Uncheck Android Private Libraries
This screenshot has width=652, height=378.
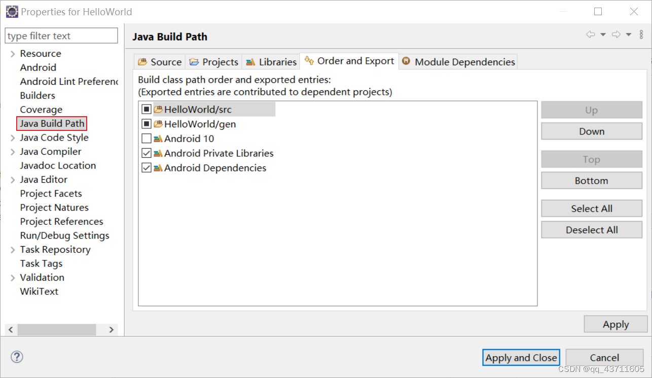pyautogui.click(x=147, y=153)
